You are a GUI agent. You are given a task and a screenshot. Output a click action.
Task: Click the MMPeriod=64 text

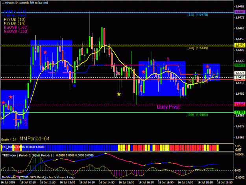point(35,138)
